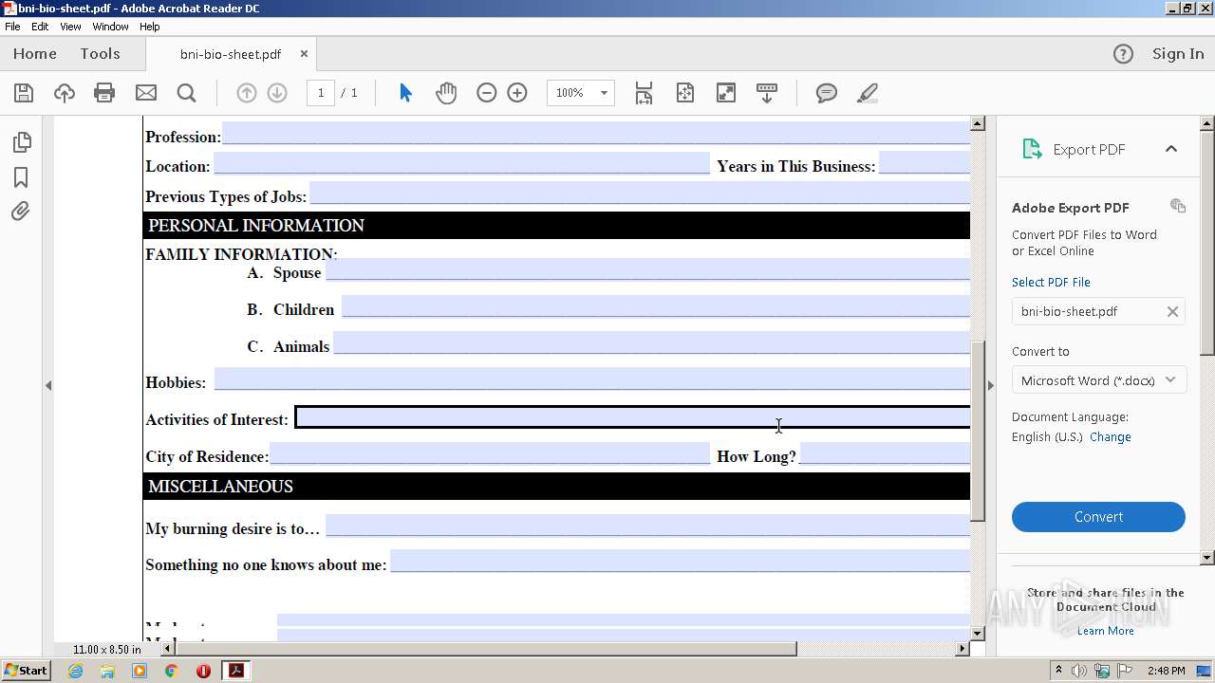This screenshot has height=683, width=1215.
Task: Send file by email envelope icon
Action: click(145, 93)
